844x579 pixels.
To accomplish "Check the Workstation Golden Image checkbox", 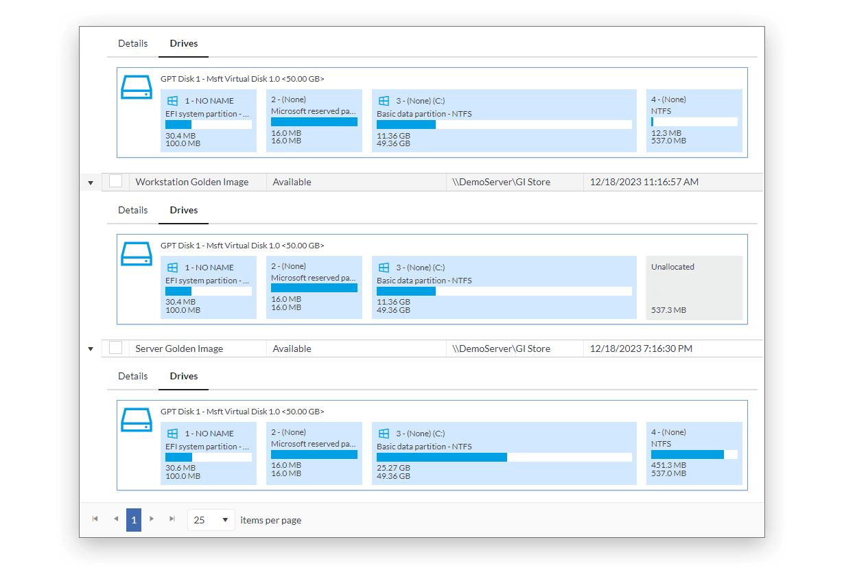I will pyautogui.click(x=116, y=182).
